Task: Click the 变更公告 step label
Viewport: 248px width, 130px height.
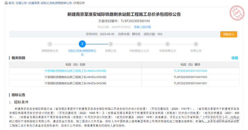Action: [111, 51]
